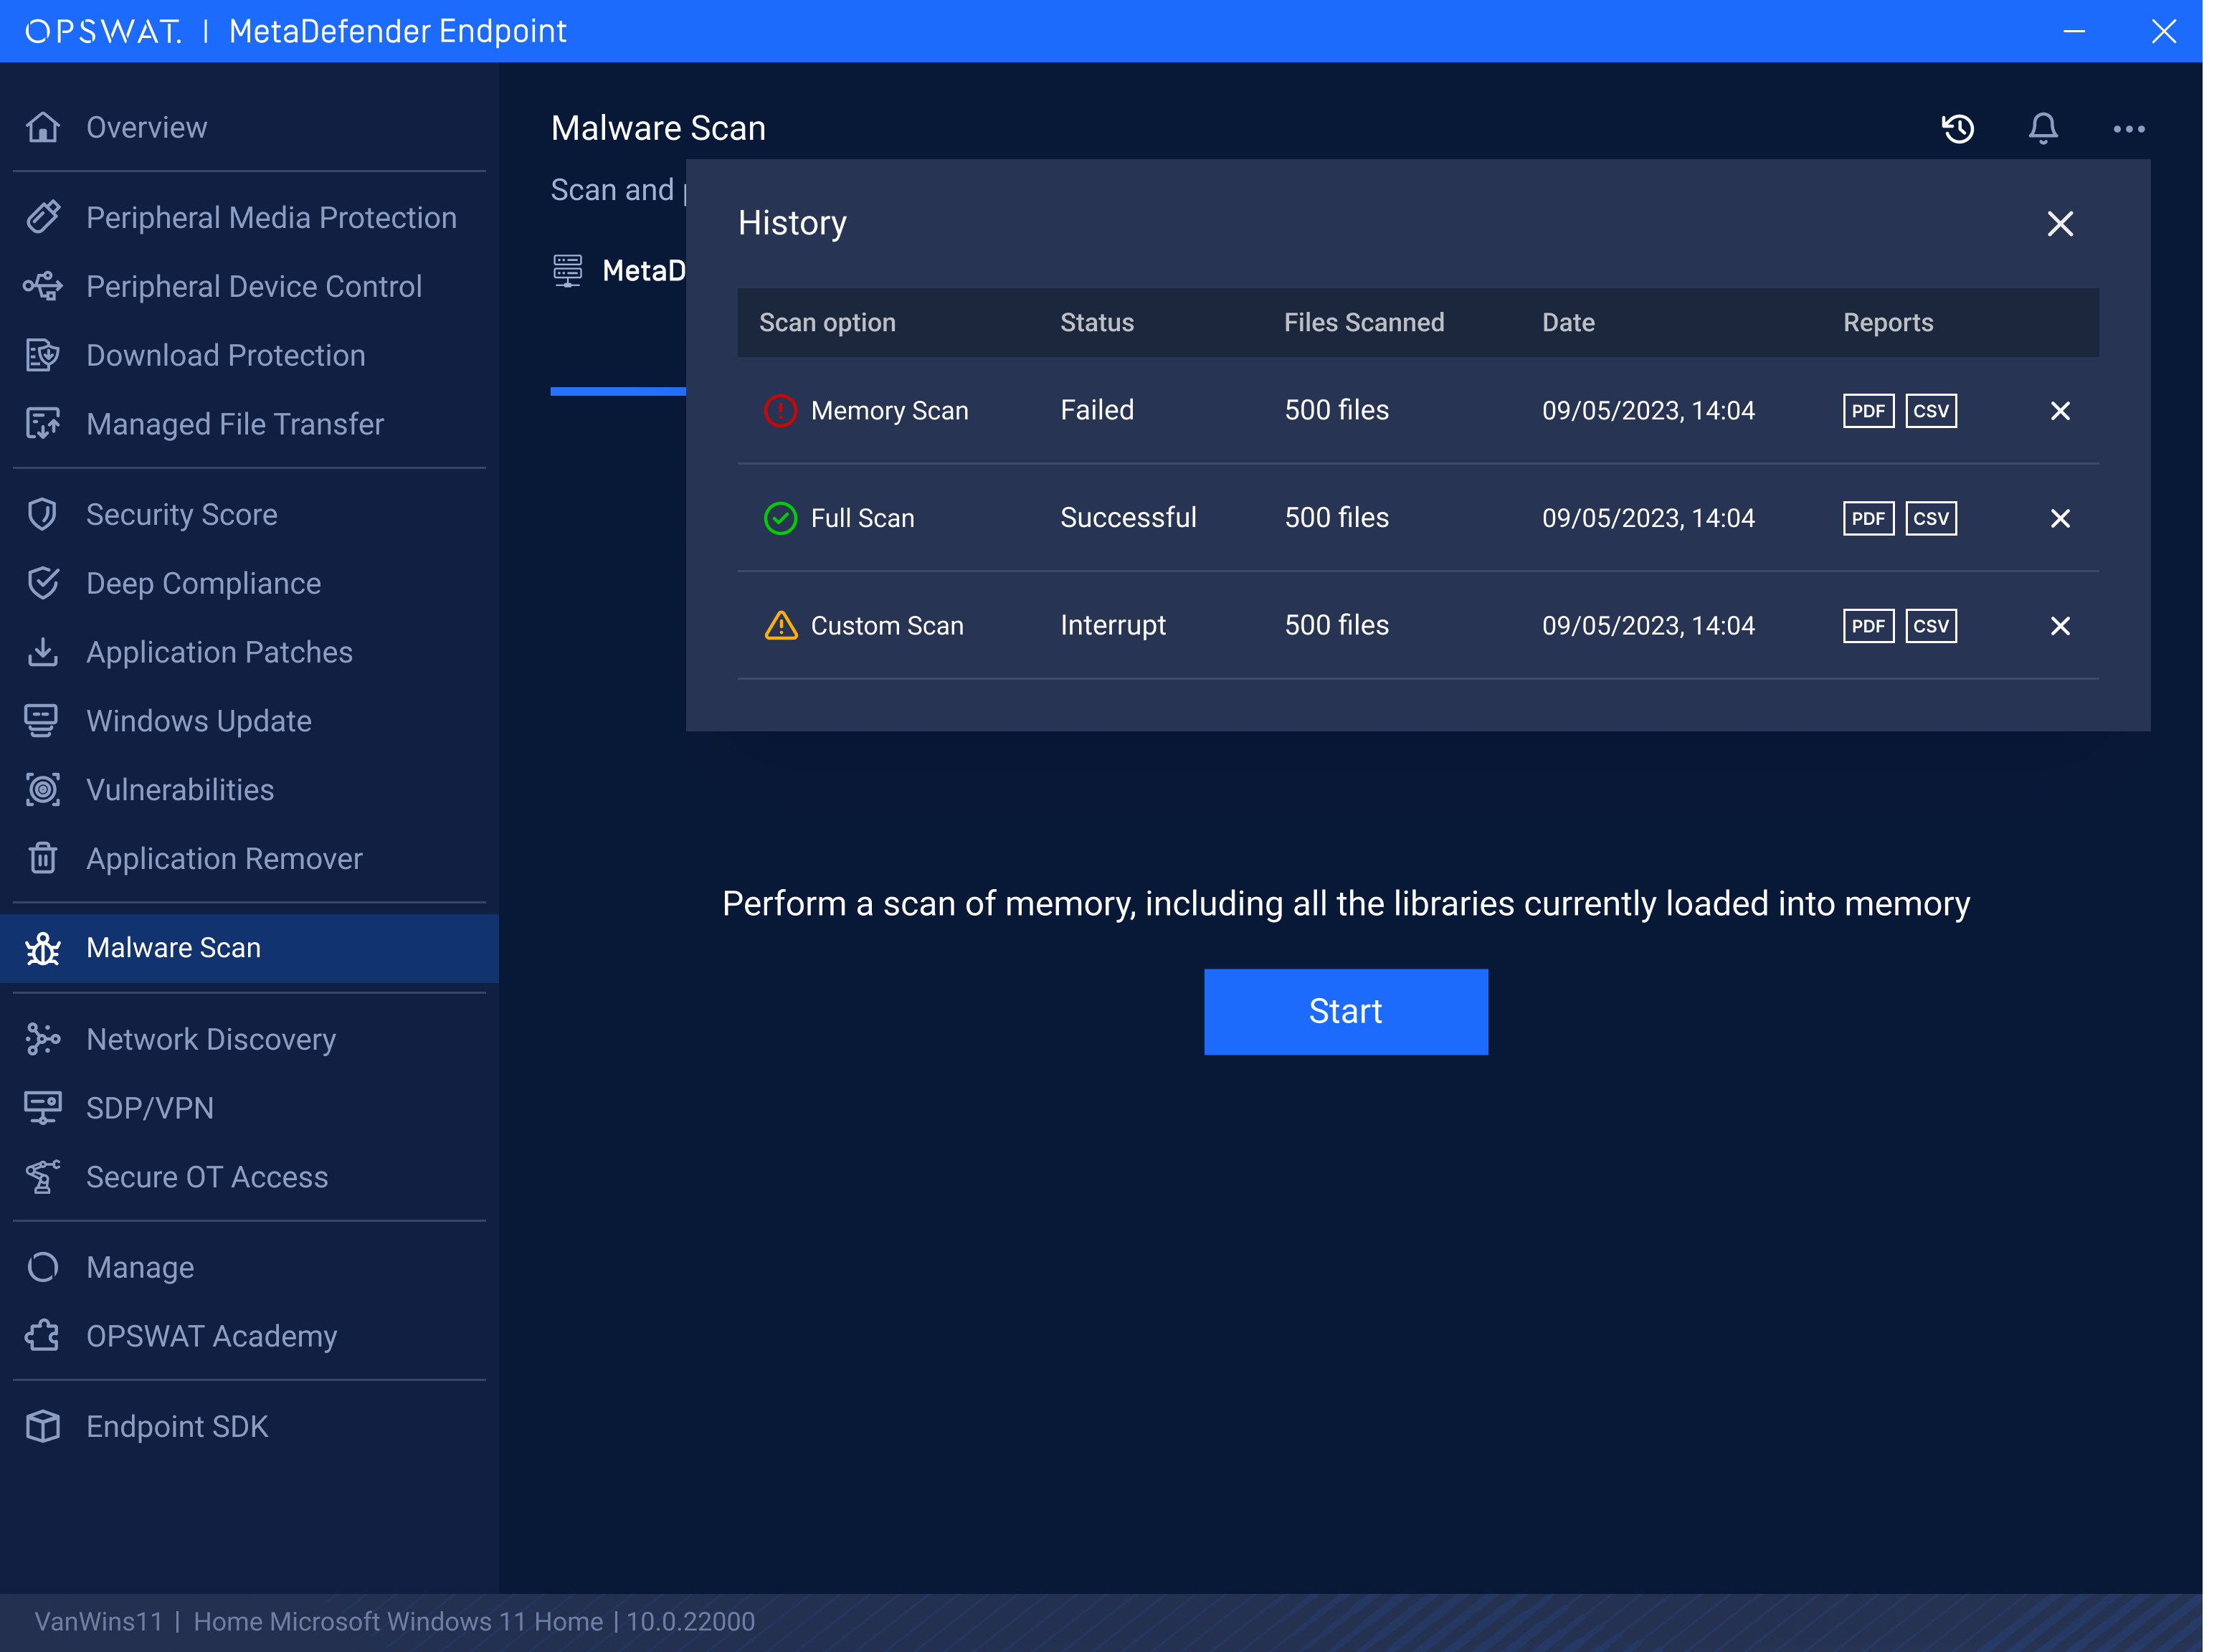Download CSV report for Memory Scan
Viewport: 2237px width, 1652px height.
(1930, 411)
